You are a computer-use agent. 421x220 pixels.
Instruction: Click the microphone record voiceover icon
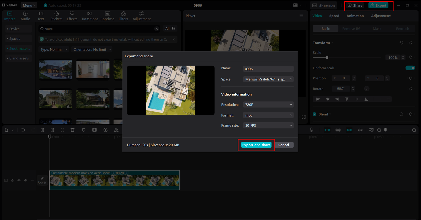coord(311,130)
